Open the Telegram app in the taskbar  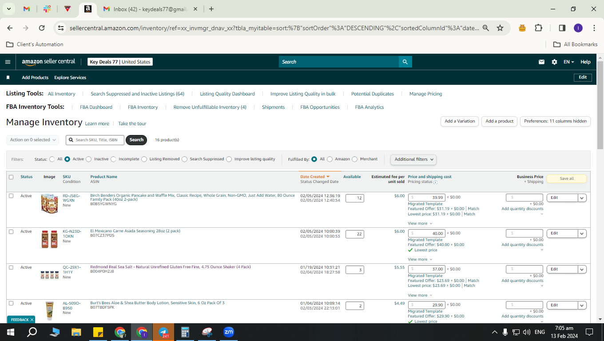(x=163, y=332)
